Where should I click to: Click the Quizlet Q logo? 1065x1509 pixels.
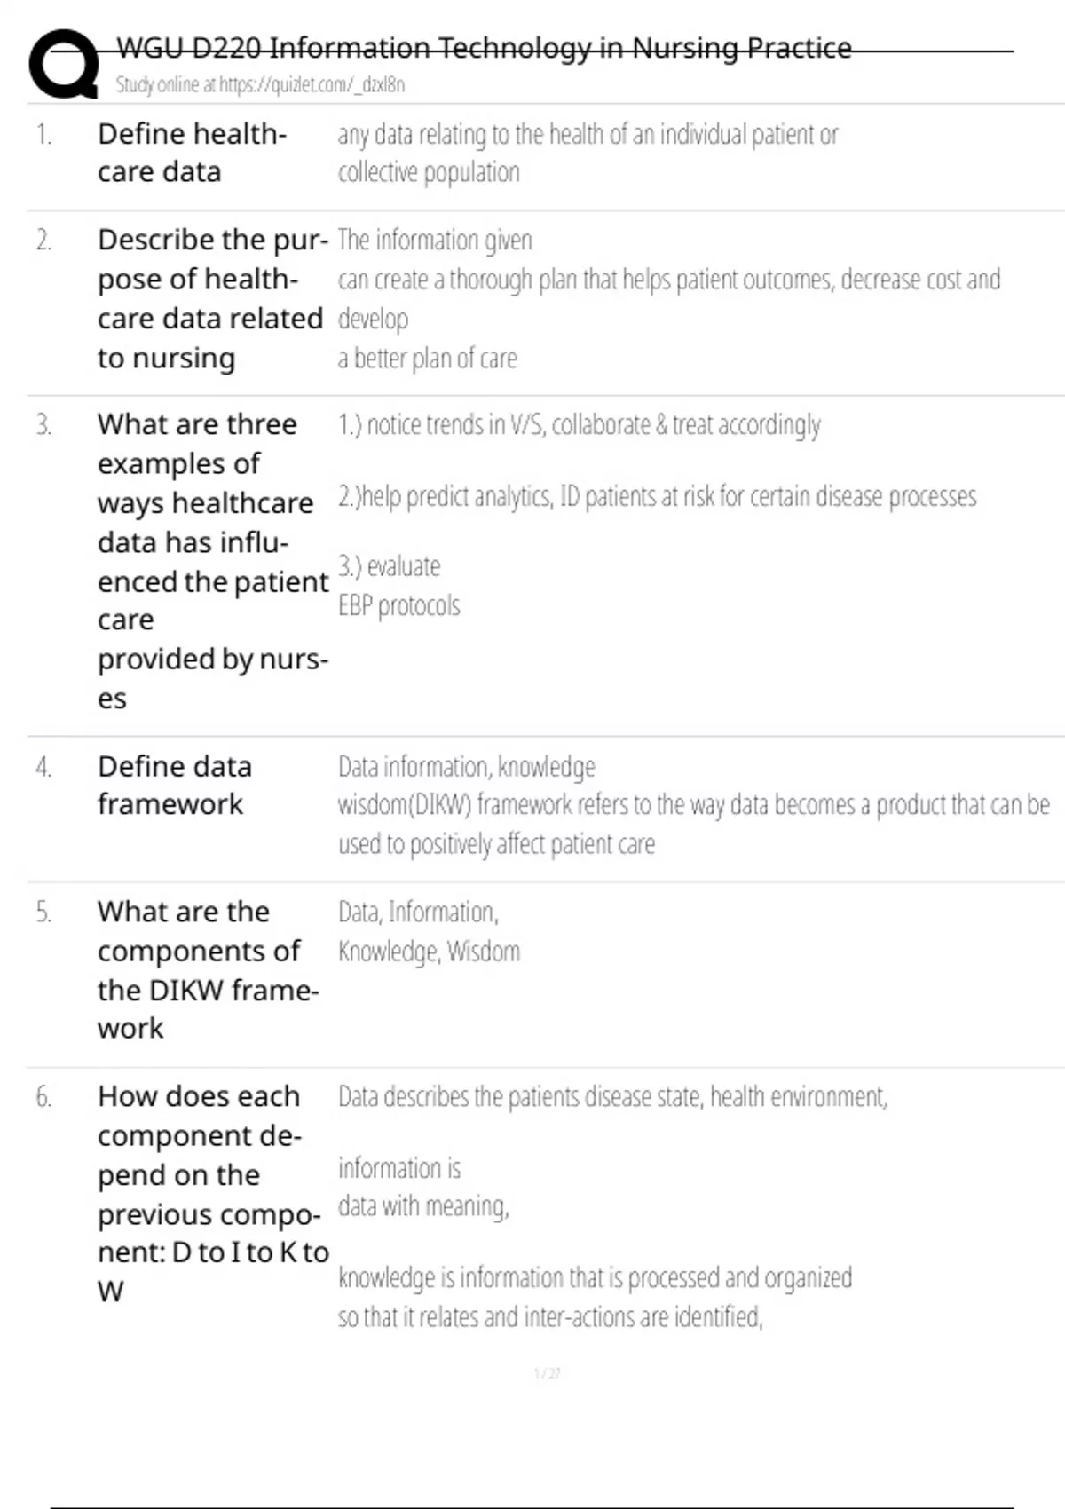point(64,64)
